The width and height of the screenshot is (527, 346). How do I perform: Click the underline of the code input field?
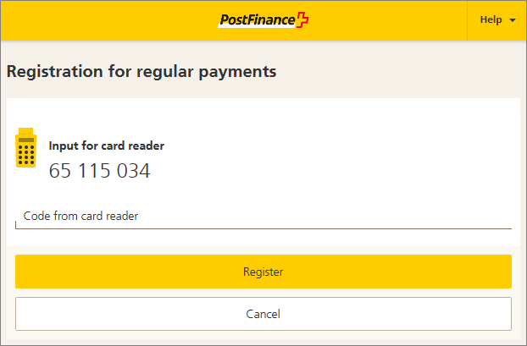[x=263, y=229]
